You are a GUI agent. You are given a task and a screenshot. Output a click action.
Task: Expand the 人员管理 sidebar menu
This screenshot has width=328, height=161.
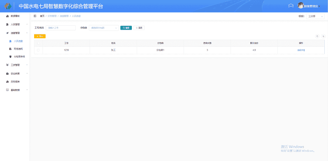15,24
